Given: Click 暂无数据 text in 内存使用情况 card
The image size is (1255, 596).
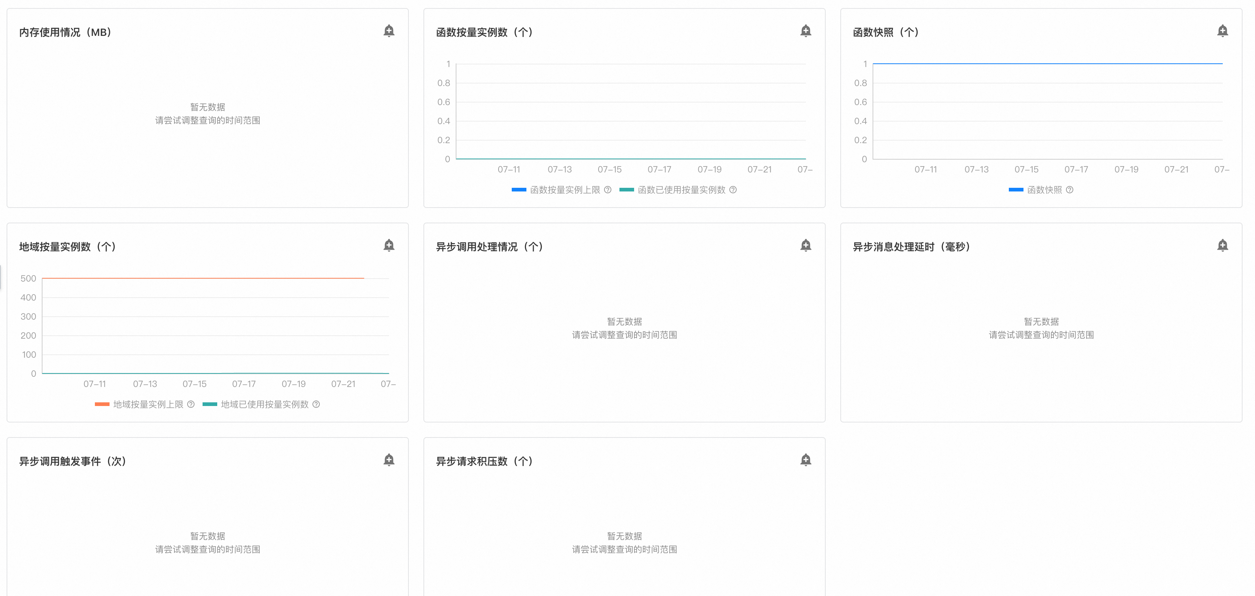Looking at the screenshot, I should coord(208,107).
